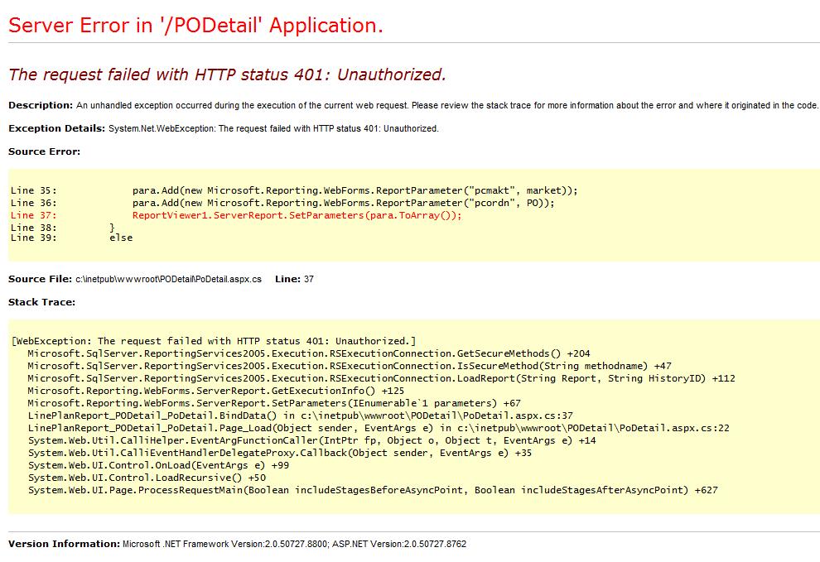Click the '[WebException: ...]' first stack trace line
The height and width of the screenshot is (562, 820).
pos(214,341)
